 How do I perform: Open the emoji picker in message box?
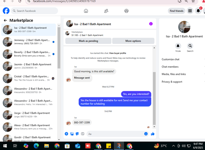click(146, 134)
